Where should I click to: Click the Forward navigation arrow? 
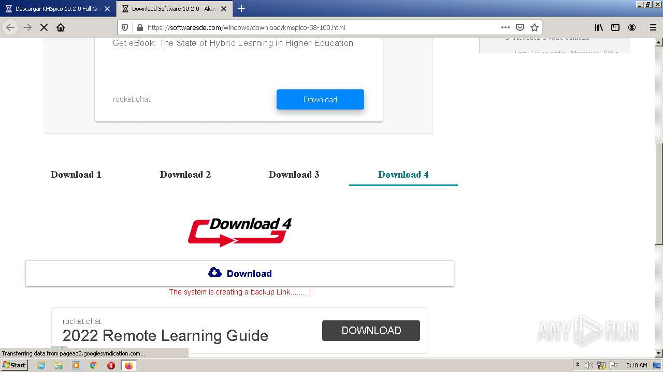click(x=27, y=27)
